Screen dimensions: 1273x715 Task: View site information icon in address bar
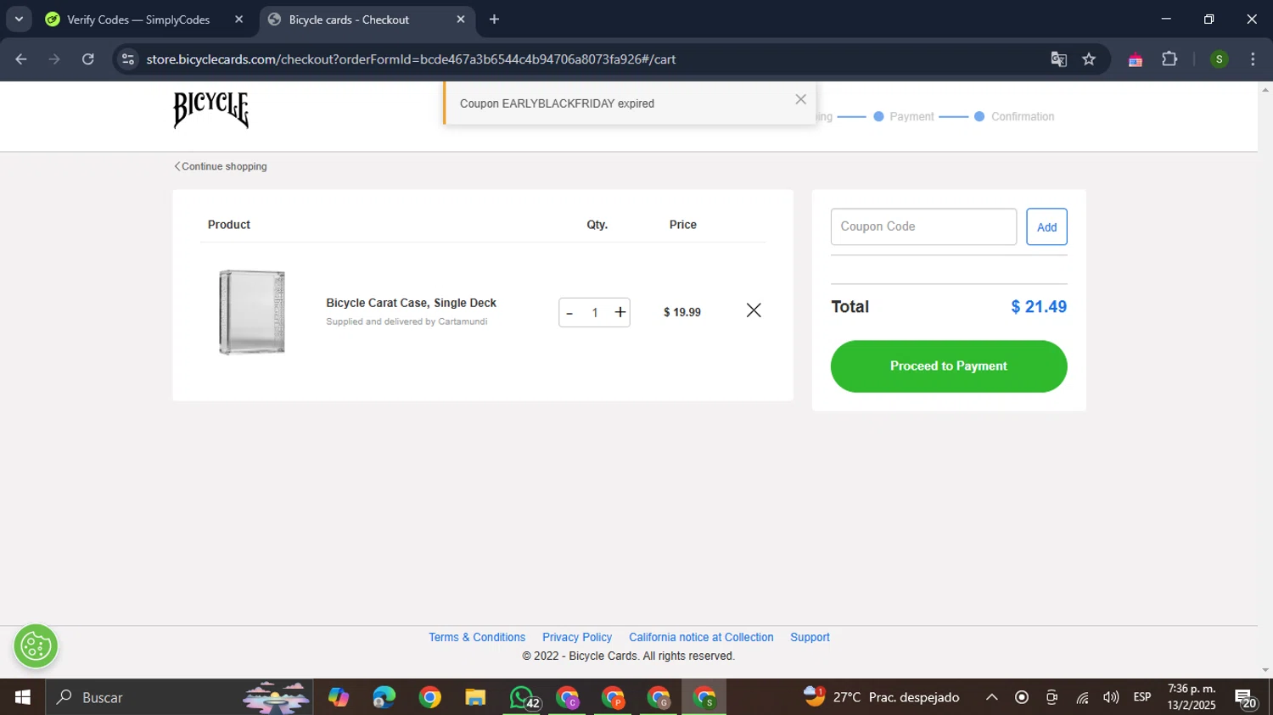127,59
